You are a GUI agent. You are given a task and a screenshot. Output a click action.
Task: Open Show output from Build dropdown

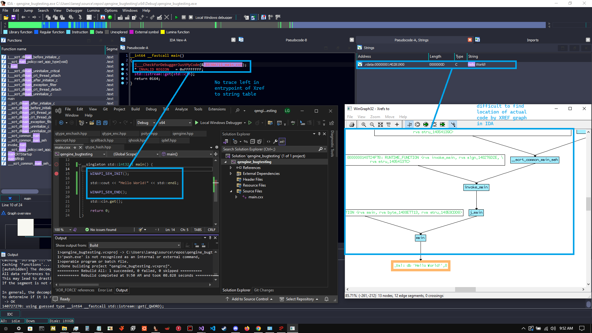(135, 245)
